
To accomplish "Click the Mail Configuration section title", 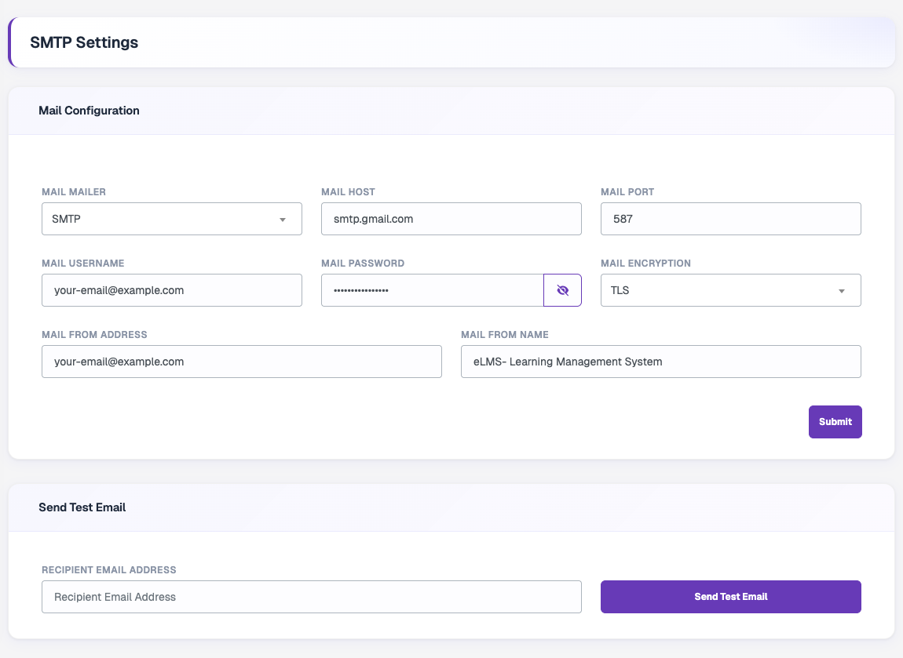I will (89, 111).
